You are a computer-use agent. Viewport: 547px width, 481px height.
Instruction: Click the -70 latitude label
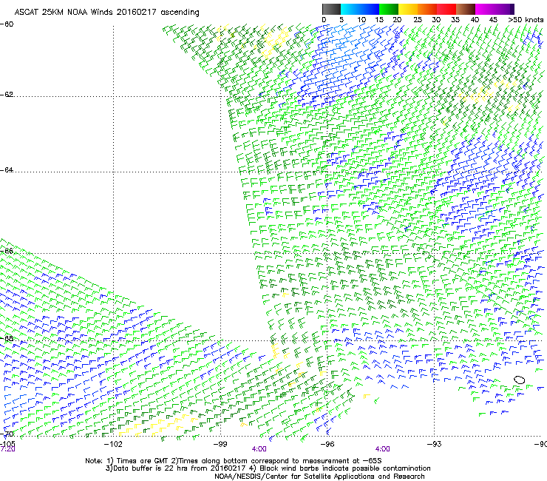7,434
